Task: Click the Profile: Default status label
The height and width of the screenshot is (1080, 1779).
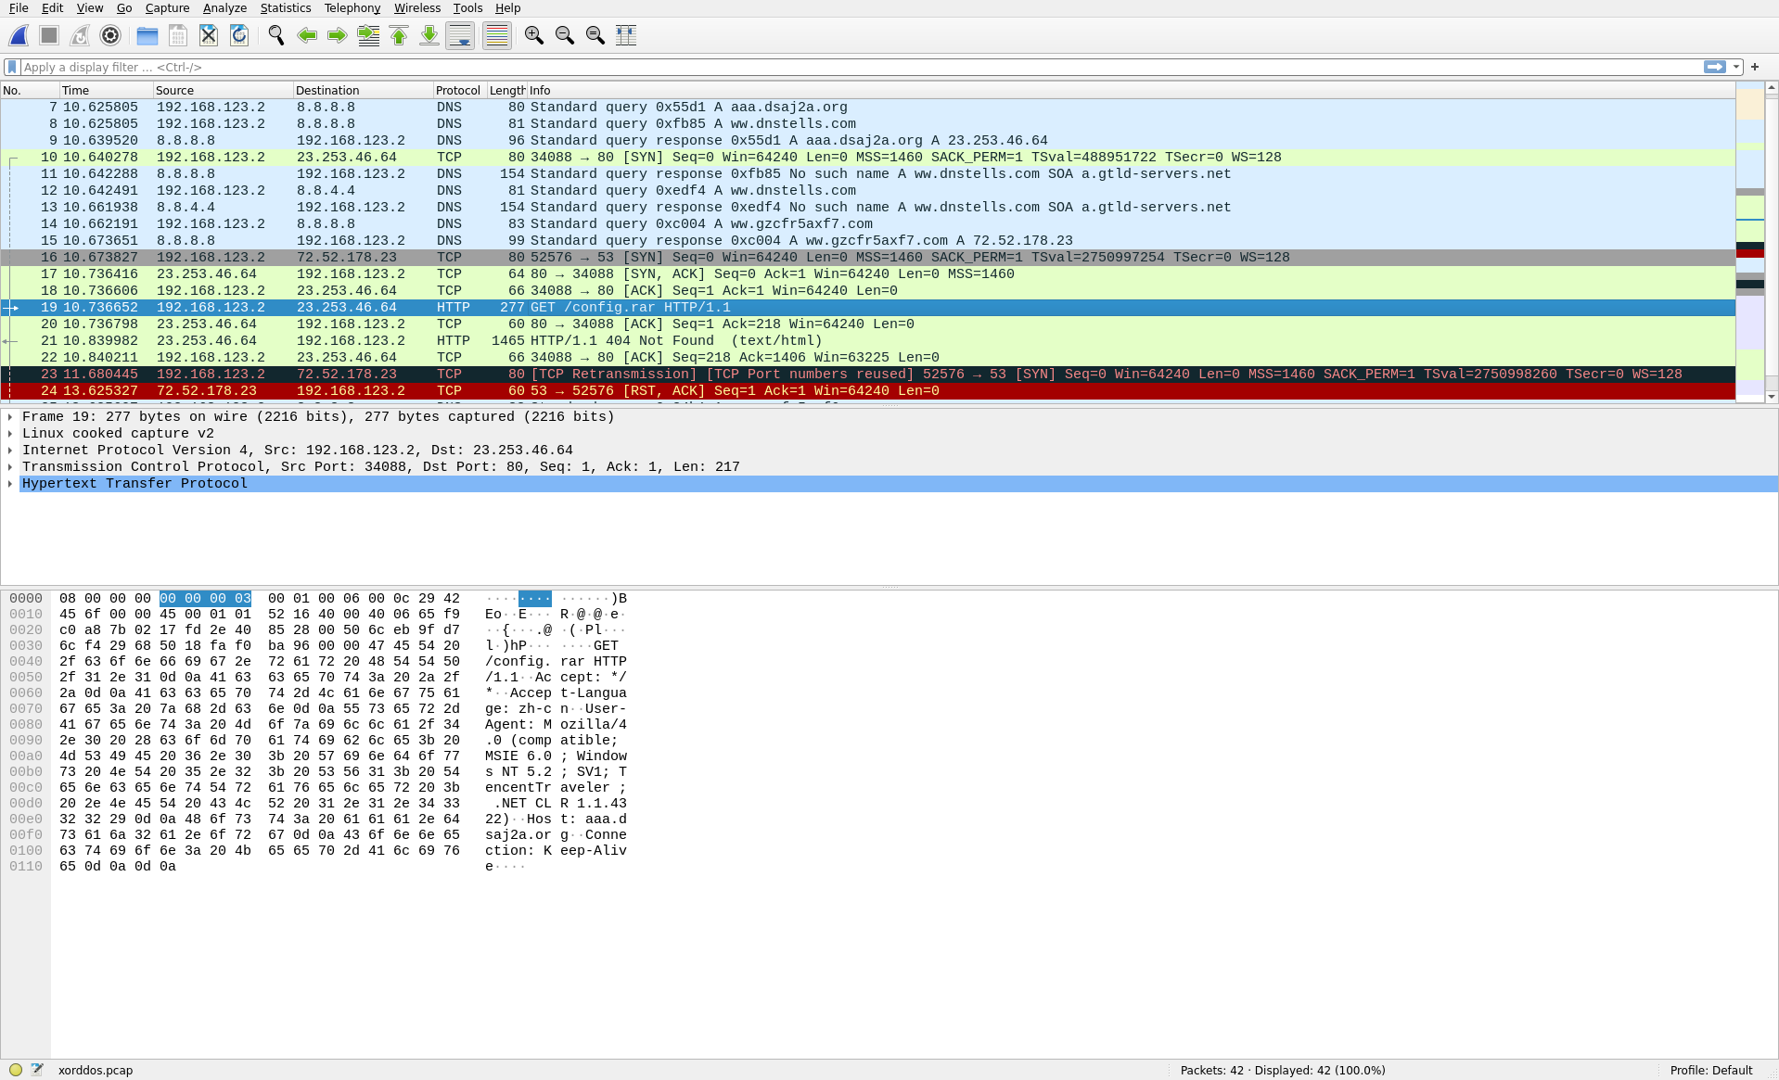Action: pyautogui.click(x=1710, y=1070)
